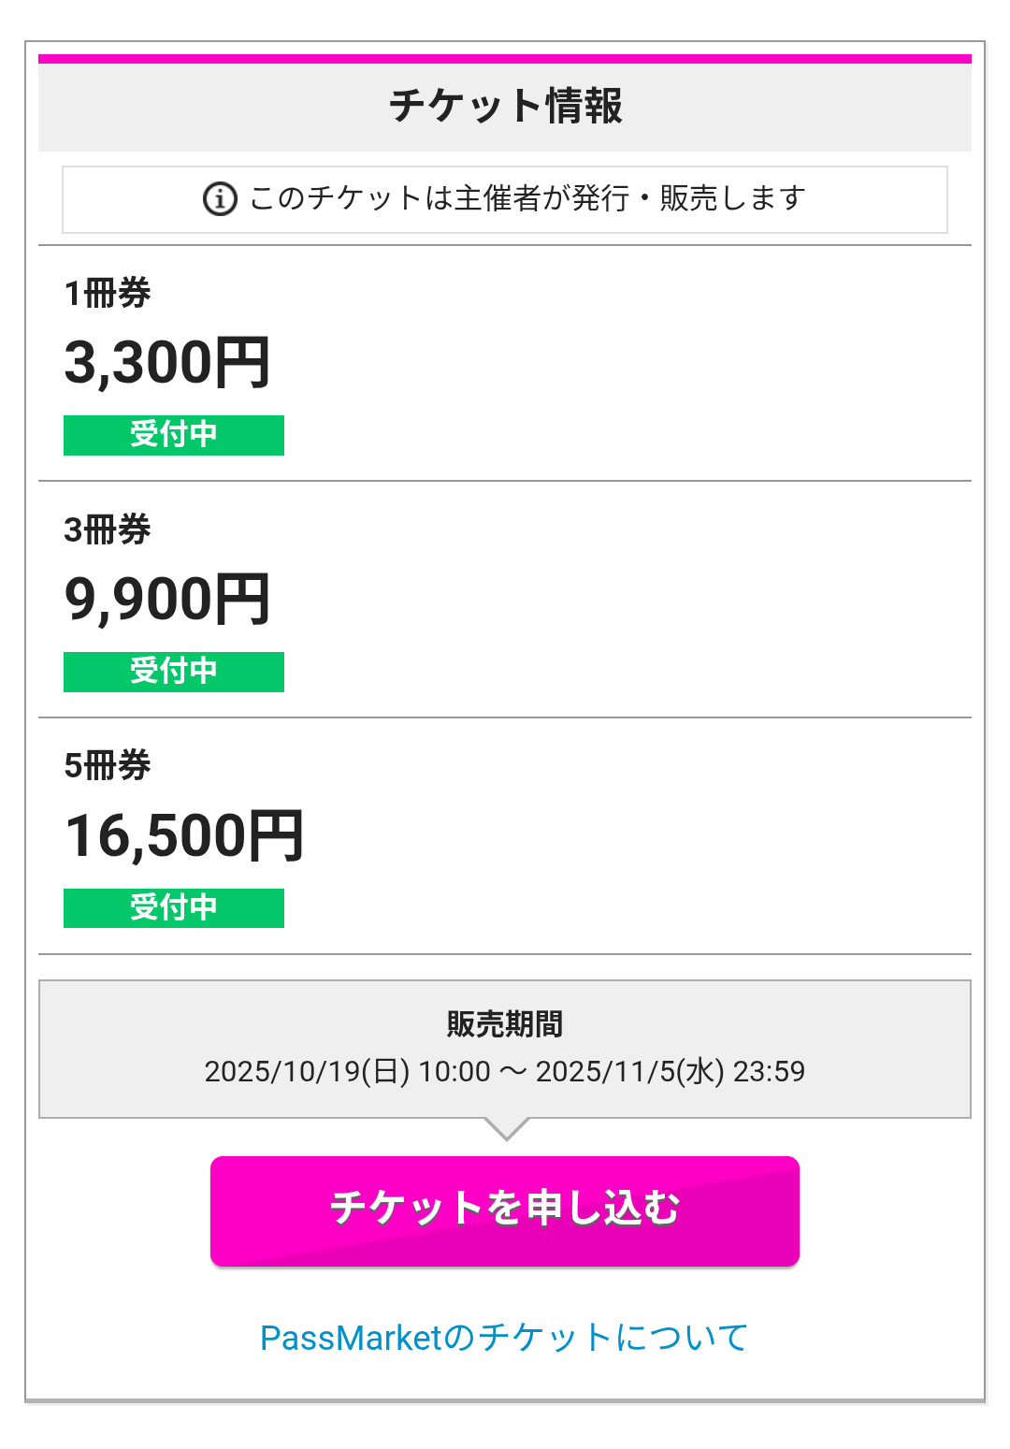Click the 販売期間 heading
This screenshot has width=1010, height=1449.
(505, 1024)
